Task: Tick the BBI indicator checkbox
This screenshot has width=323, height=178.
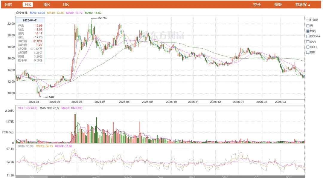Action: click(308, 53)
